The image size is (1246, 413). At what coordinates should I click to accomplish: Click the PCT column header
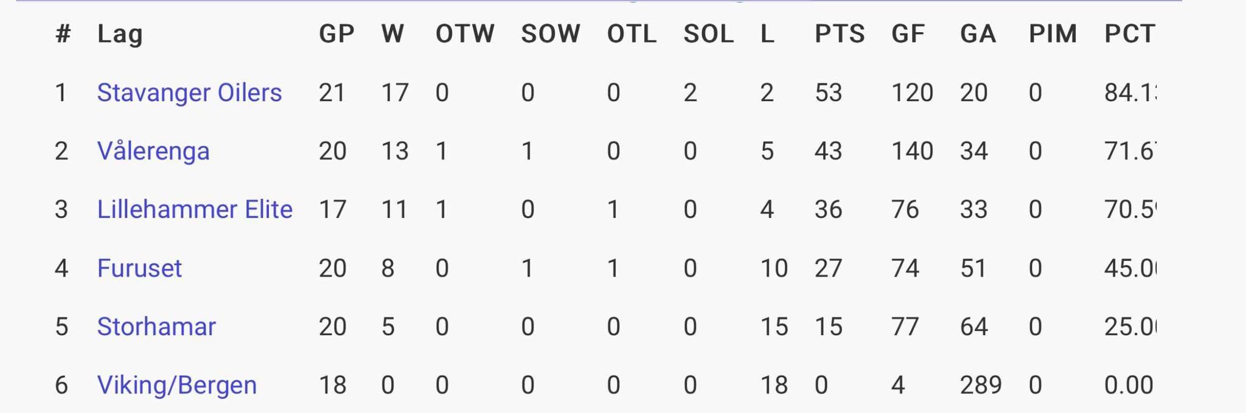pos(1129,34)
